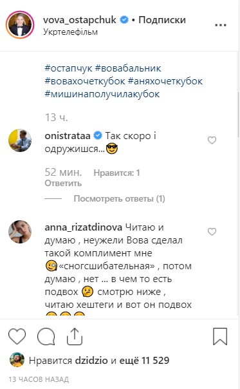Screen dimensions: 240x389
Task: Expand Посмотреть ответы (1) replies
Action: pyautogui.click(x=119, y=199)
